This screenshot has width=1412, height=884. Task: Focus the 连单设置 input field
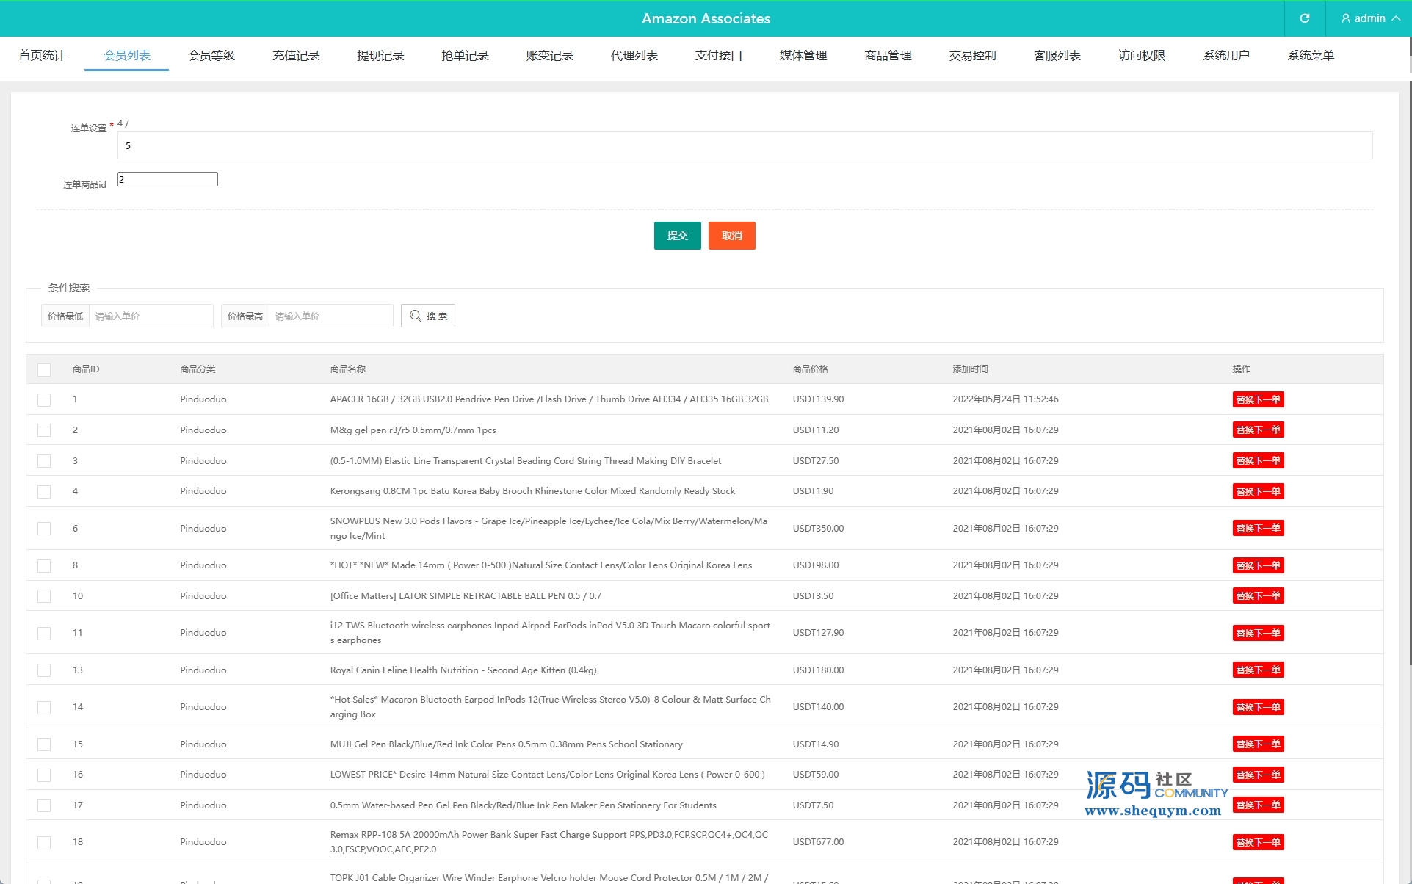tap(745, 145)
